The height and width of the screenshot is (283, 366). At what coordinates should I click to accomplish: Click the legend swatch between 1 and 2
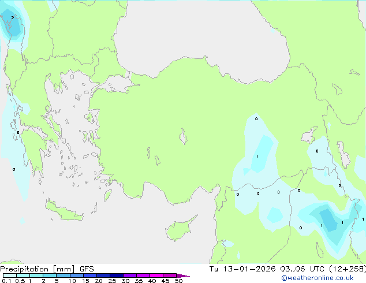(x=36, y=275)
